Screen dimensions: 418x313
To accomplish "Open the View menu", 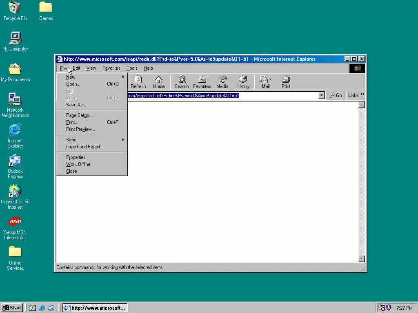I will (91, 68).
